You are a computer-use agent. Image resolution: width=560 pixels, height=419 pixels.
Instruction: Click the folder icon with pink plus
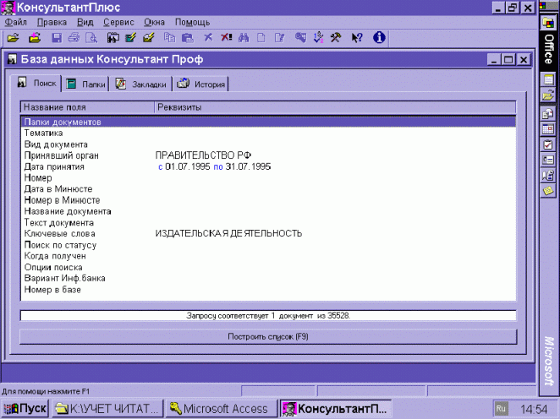[35, 37]
